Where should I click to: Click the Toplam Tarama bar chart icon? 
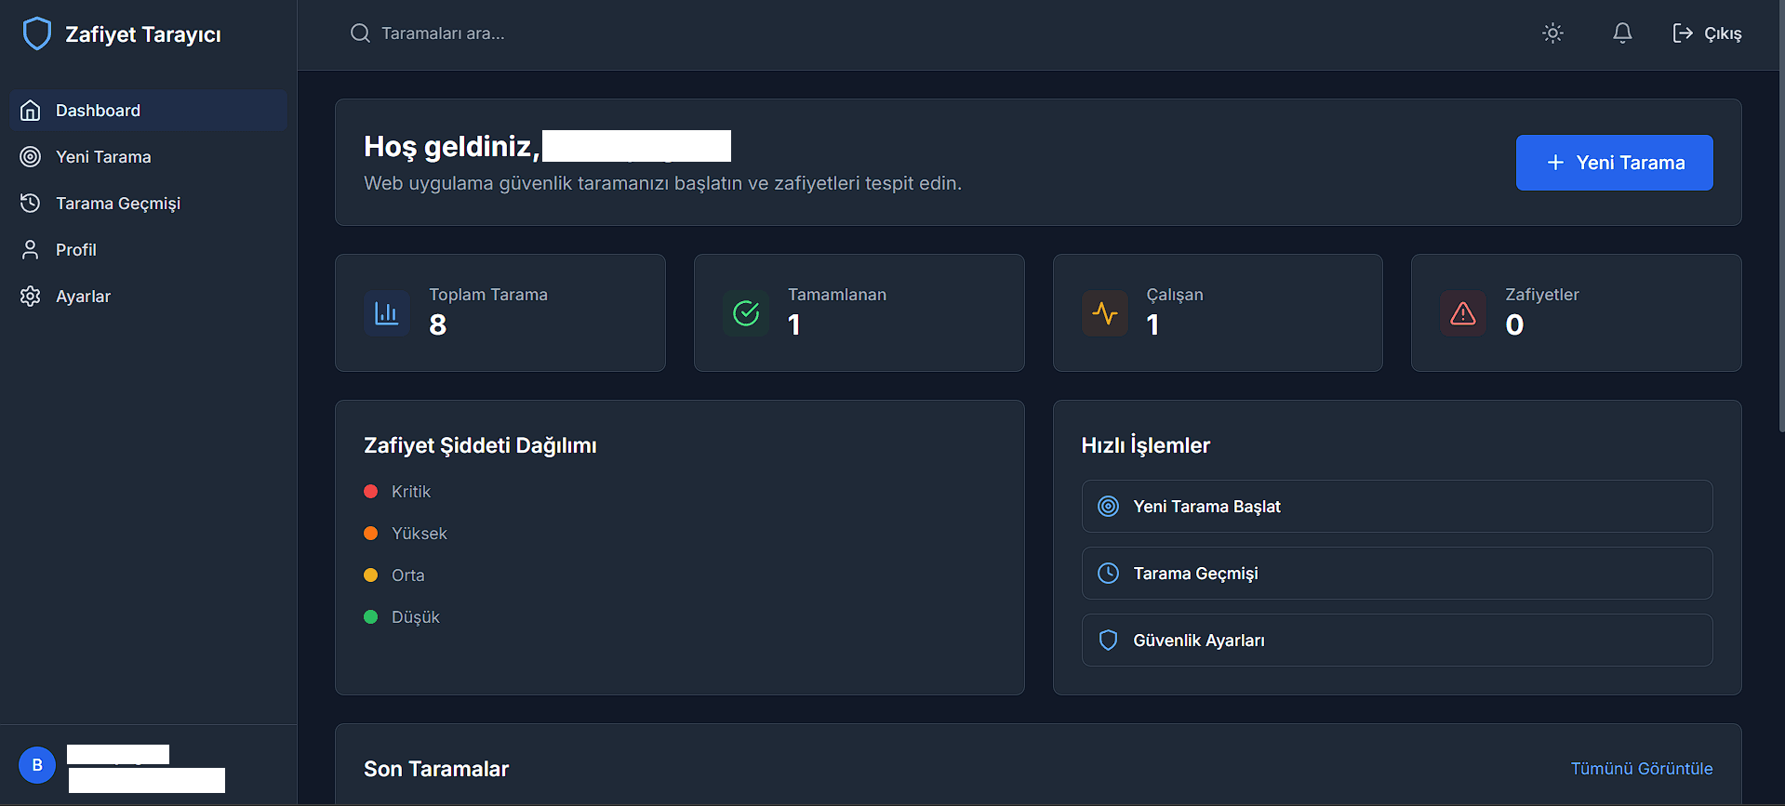[387, 313]
